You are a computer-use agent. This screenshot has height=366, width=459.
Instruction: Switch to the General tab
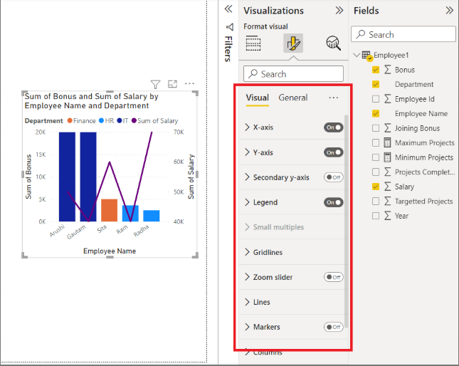point(293,98)
